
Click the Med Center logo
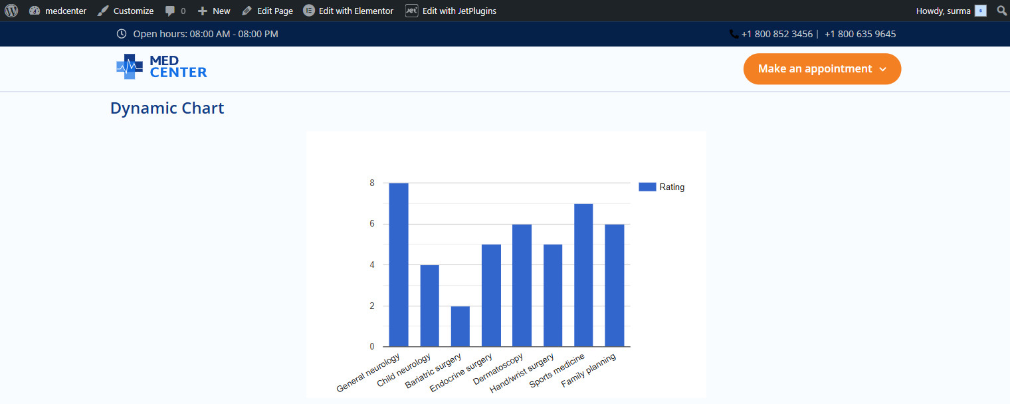161,66
